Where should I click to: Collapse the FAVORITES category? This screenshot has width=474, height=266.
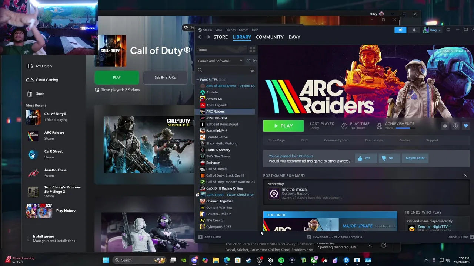[198, 80]
